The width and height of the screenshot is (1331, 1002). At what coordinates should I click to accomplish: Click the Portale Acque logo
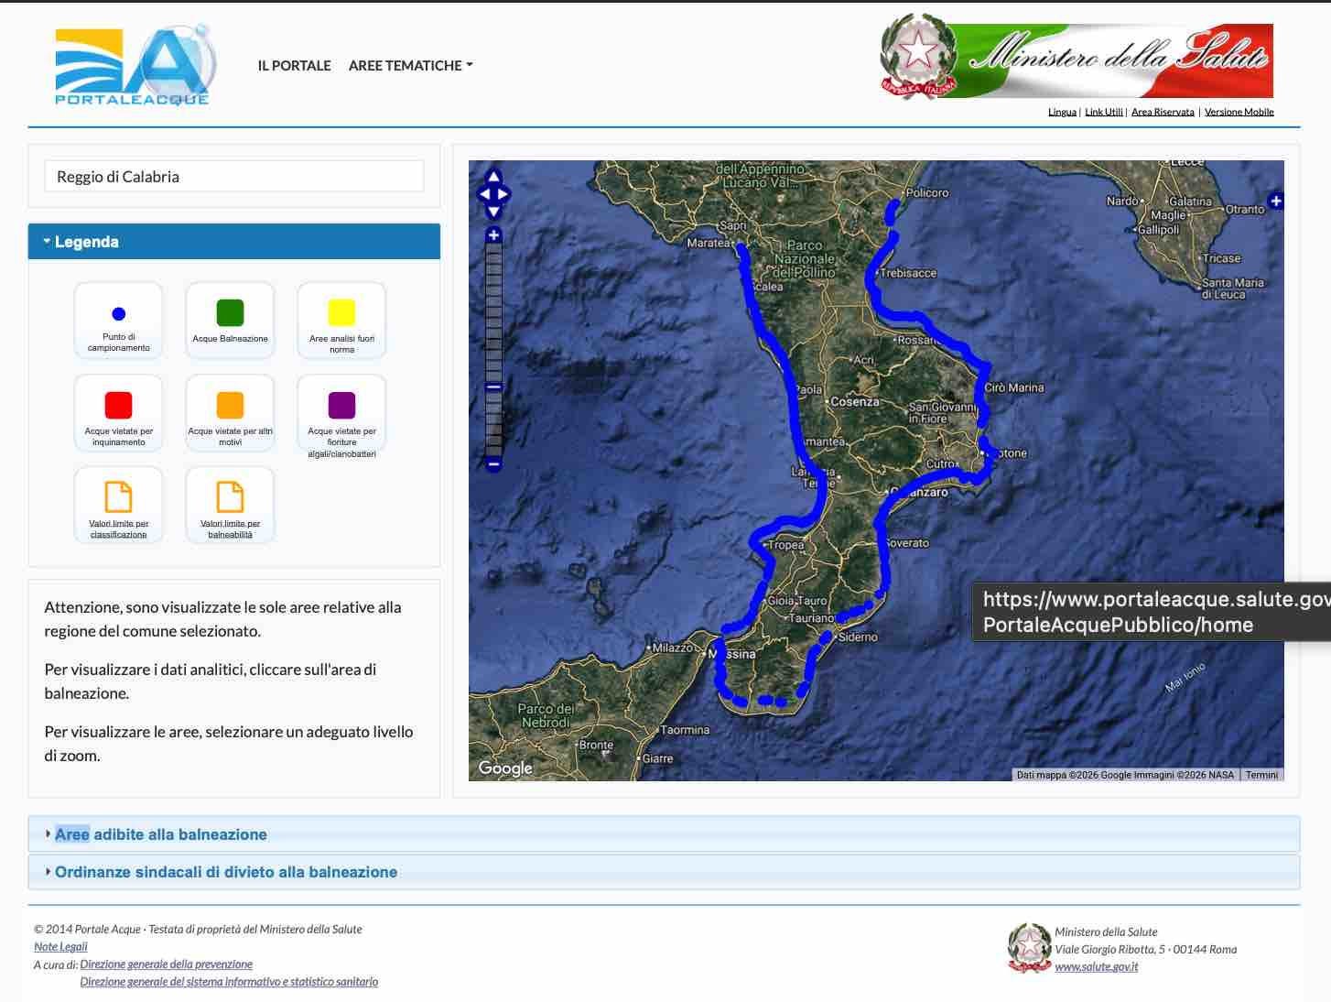[x=135, y=66]
